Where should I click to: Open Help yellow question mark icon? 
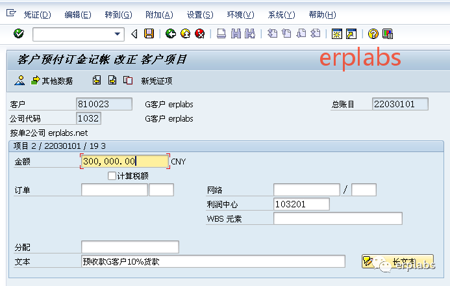[373, 34]
